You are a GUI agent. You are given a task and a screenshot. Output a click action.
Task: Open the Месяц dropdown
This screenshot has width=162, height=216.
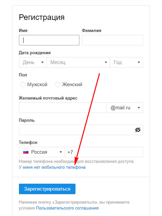78,62
